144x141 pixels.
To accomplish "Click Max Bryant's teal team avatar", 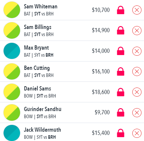I will point(12,51).
